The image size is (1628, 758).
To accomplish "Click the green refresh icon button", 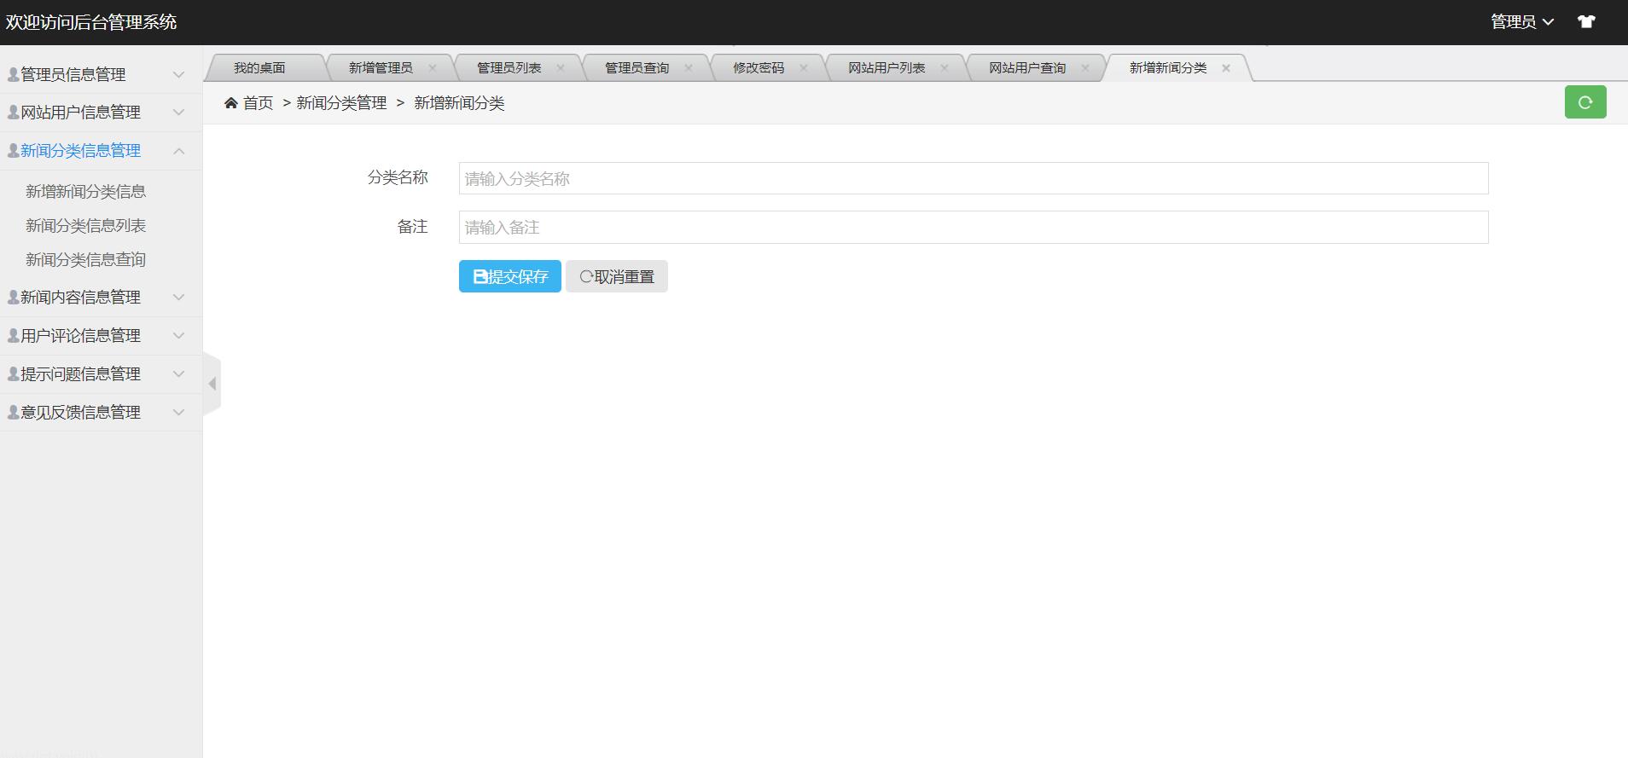I will coord(1585,102).
